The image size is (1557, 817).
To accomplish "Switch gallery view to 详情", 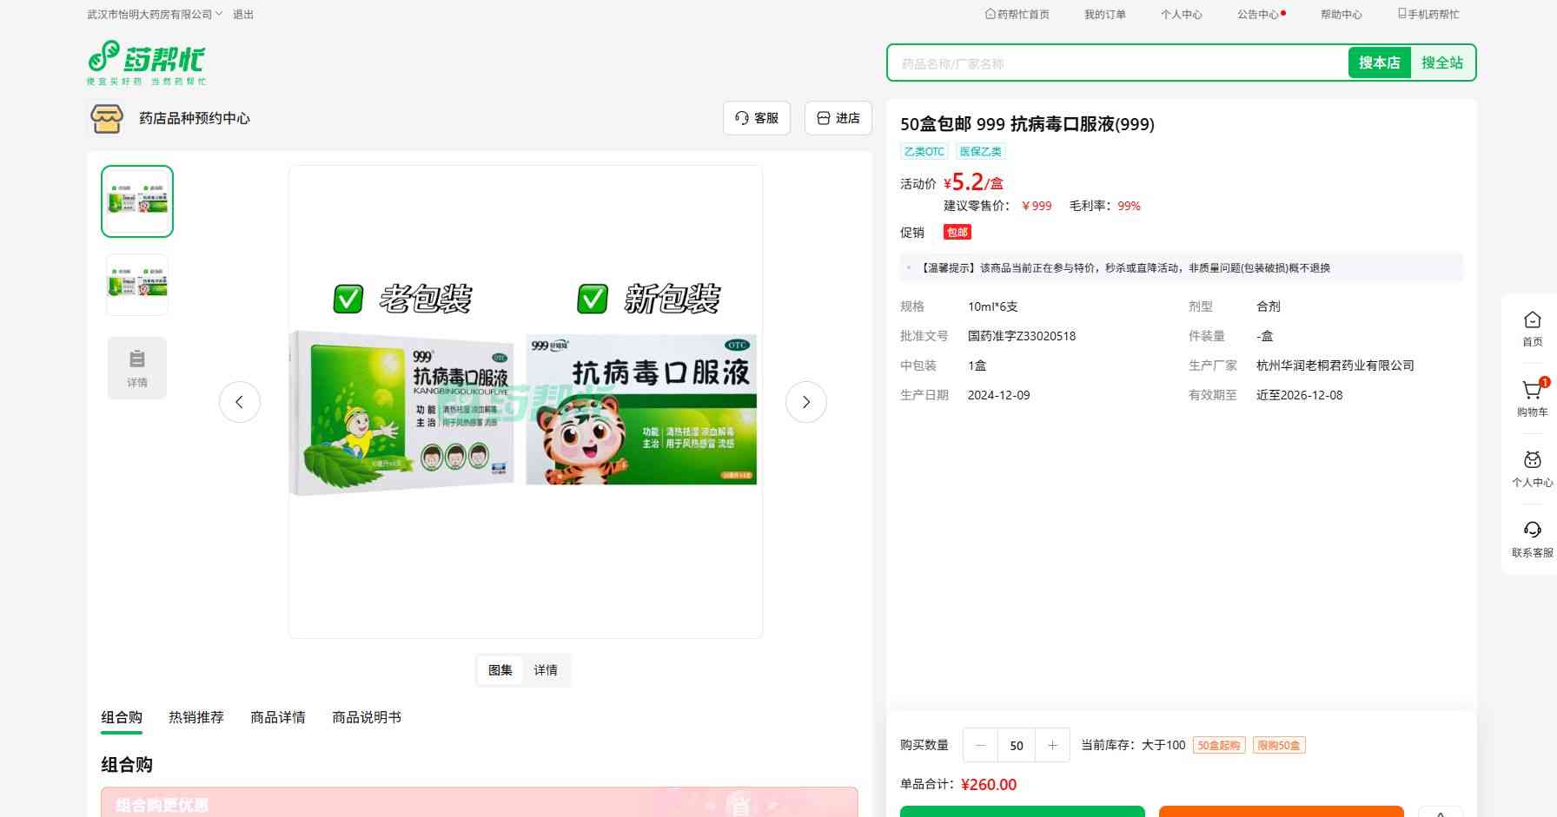I will (x=546, y=670).
